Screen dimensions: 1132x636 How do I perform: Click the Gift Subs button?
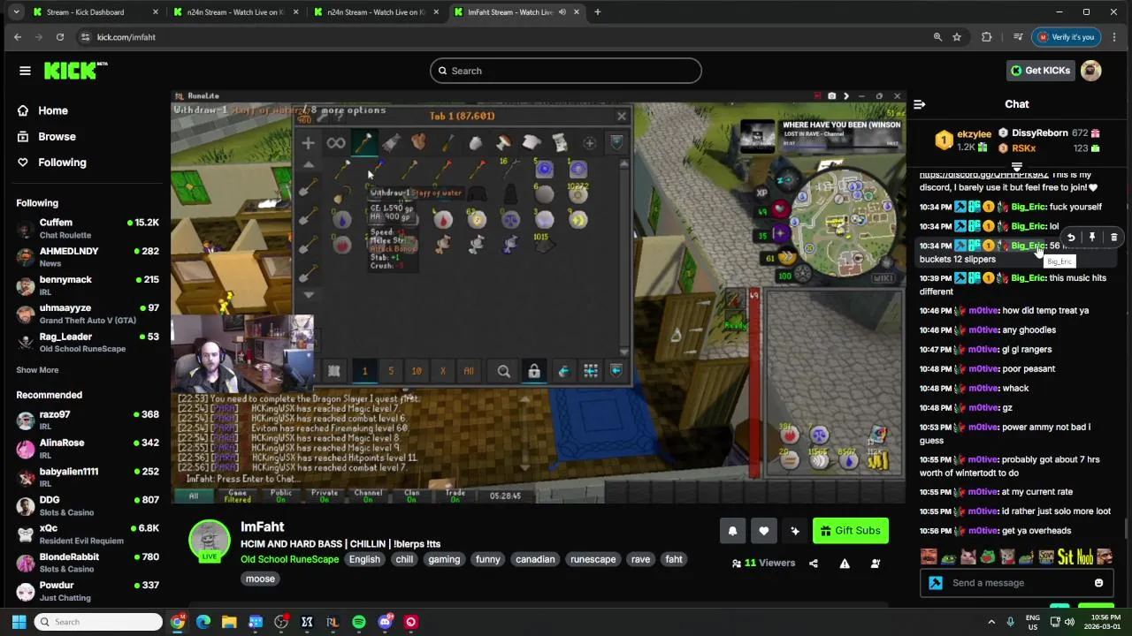(850, 531)
